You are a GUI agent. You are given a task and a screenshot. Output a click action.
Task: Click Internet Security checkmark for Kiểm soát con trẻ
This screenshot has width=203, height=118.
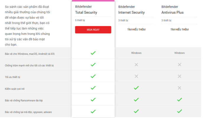coord(136,88)
